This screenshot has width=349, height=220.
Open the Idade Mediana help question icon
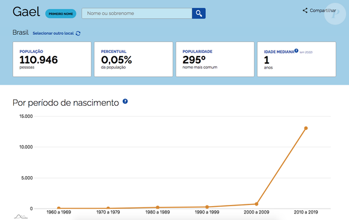click(x=296, y=50)
